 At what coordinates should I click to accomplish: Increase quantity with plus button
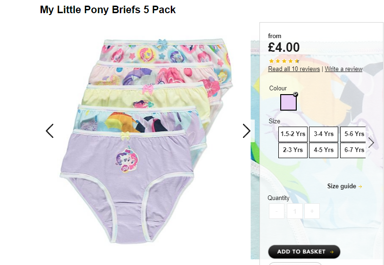(x=312, y=211)
